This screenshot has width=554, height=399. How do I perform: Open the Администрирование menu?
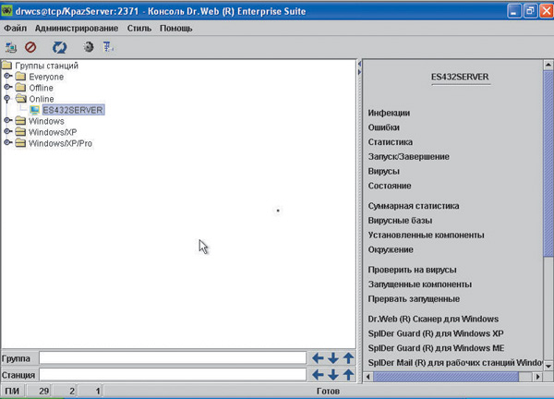coord(77,29)
